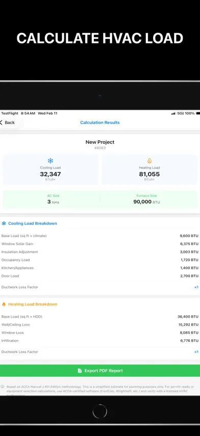Click the Furnace Size 90,000 BTU value
Viewport: 200px width, 436px height.
coord(146,202)
